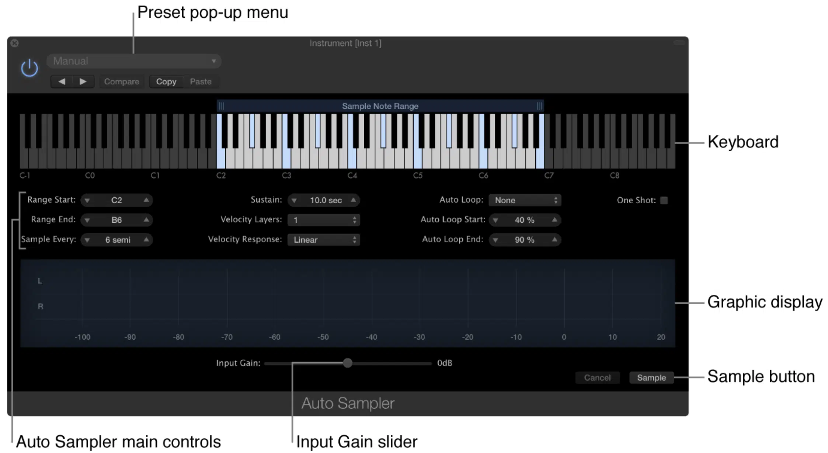
Task: Go to previous preset with left arrow
Action: point(62,82)
